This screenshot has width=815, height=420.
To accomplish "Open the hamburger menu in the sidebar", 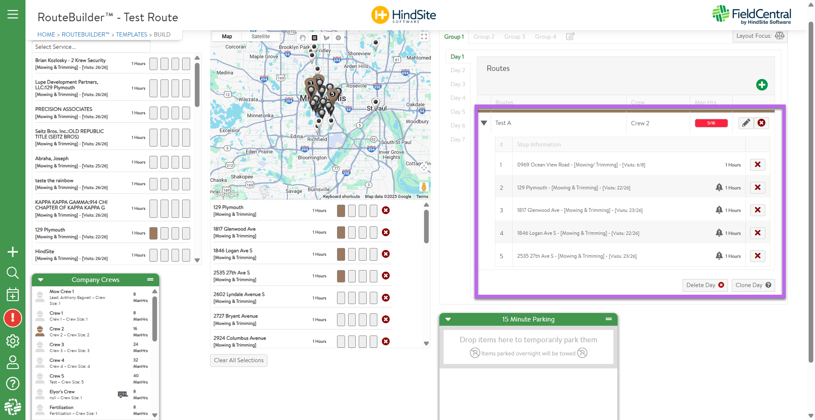I will [x=13, y=14].
